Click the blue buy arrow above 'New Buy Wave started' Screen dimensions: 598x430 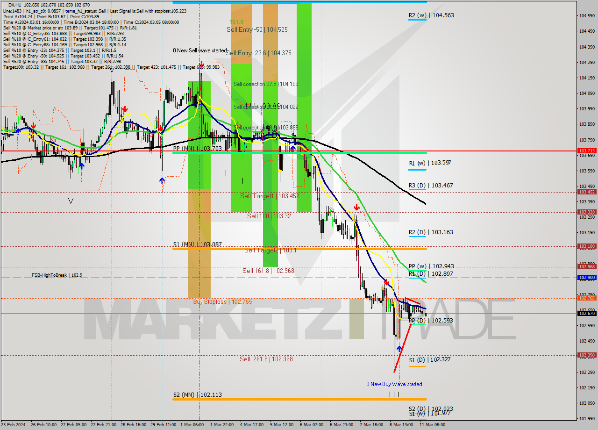click(399, 349)
